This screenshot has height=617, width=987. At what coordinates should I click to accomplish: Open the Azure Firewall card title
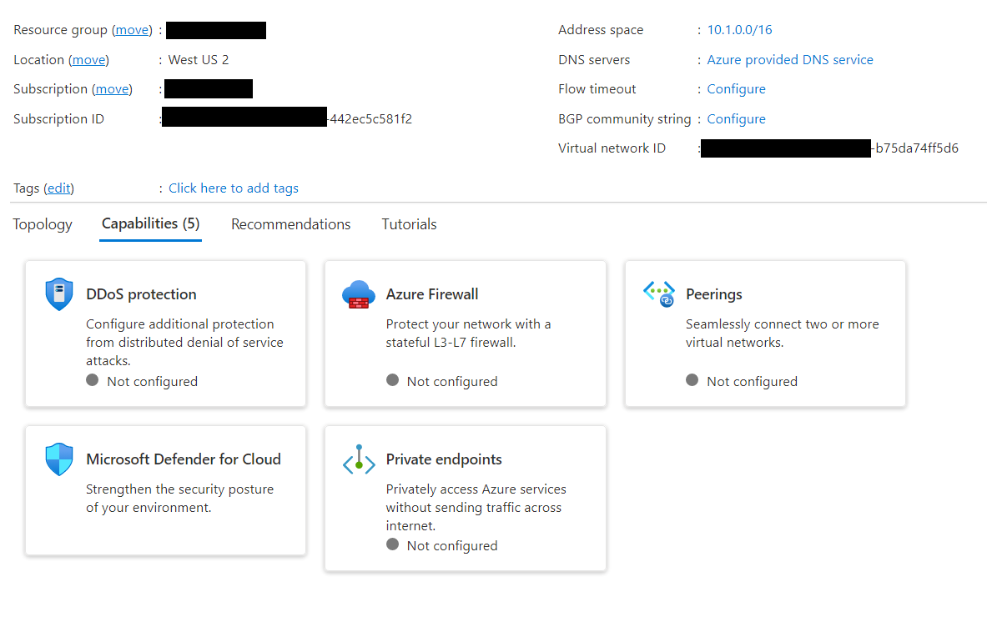(x=432, y=294)
